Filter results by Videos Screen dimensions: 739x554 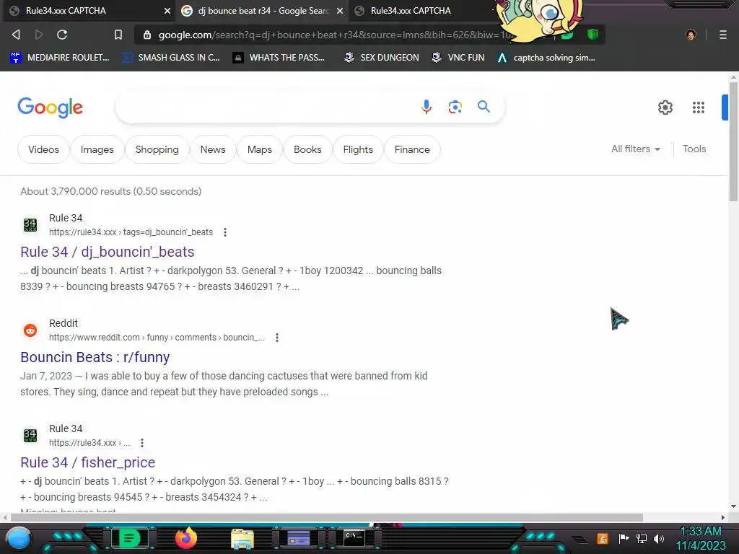(43, 149)
